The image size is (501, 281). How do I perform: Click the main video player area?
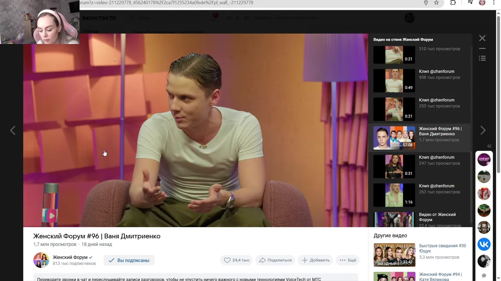click(x=196, y=130)
